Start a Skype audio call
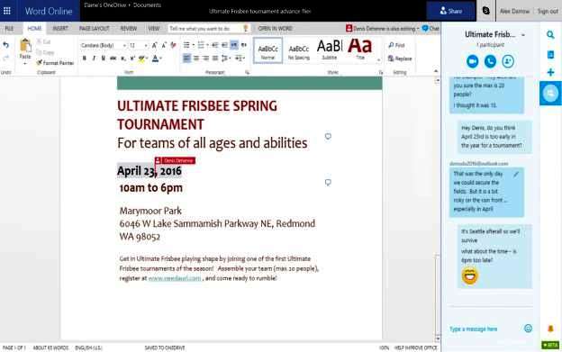 (490, 61)
